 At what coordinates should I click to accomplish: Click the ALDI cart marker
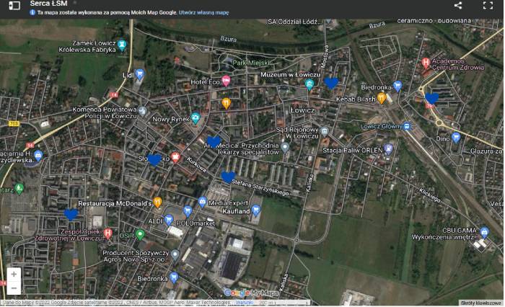pos(168,220)
